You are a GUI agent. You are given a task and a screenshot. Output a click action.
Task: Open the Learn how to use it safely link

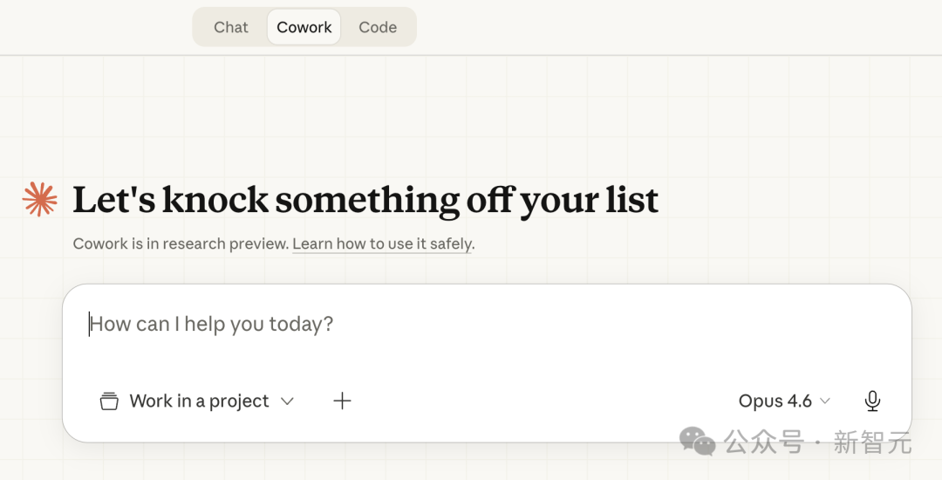[382, 244]
